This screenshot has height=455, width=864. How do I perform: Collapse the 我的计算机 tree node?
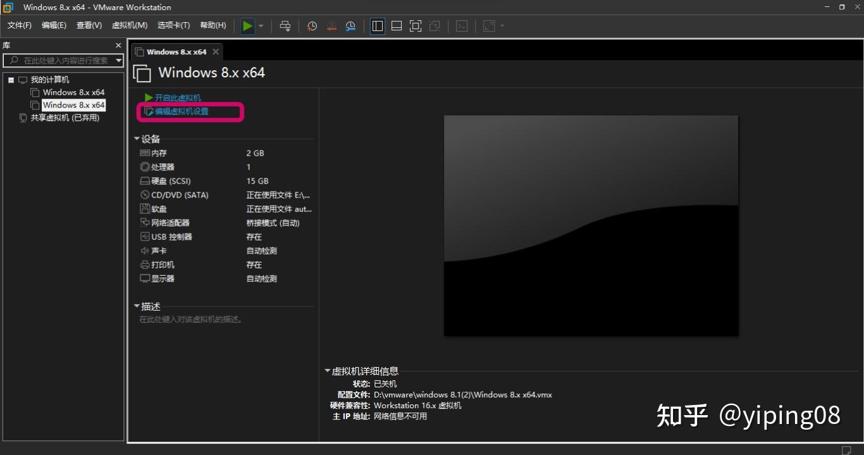11,80
